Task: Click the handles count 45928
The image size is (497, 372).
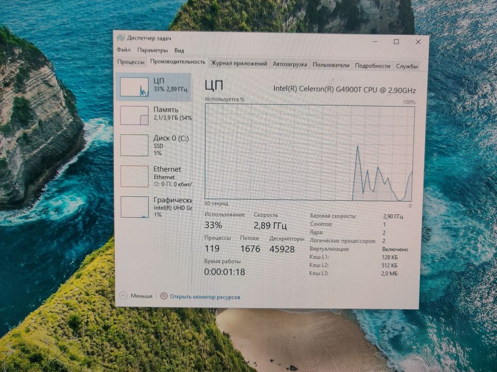Action: (x=282, y=249)
